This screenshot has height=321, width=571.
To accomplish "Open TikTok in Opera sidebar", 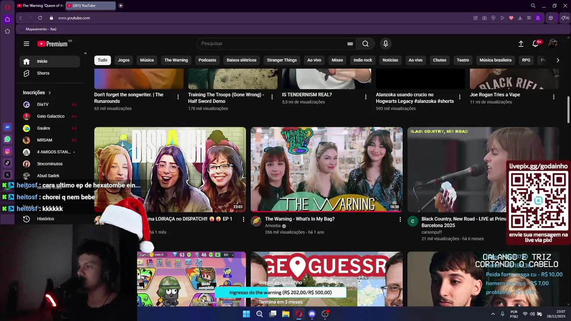I will click(7, 163).
